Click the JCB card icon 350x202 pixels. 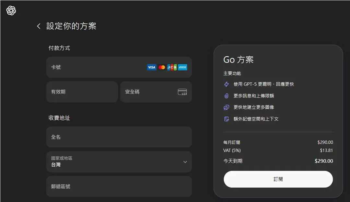(x=172, y=67)
